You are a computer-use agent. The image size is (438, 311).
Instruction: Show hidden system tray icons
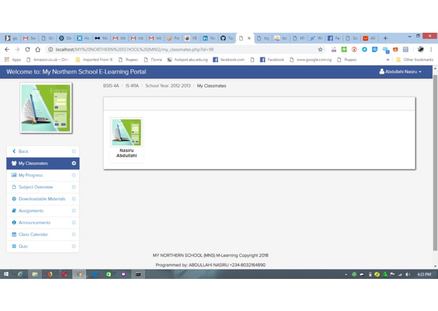tap(346, 274)
